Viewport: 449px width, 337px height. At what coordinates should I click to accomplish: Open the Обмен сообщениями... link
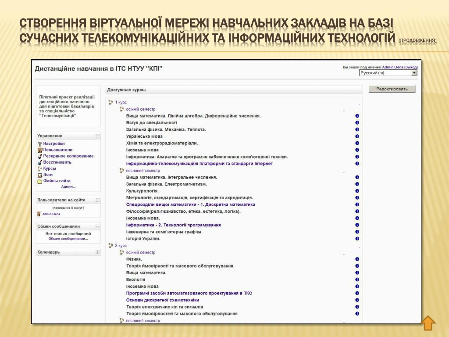(68, 239)
